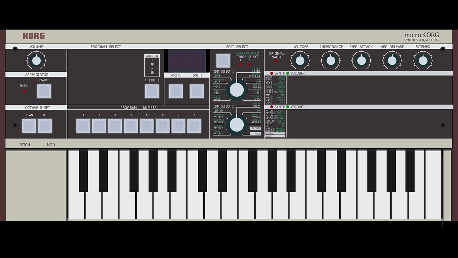Screen dimensions: 458x258
Task: Select Program Number 8 button
Action: (194, 126)
